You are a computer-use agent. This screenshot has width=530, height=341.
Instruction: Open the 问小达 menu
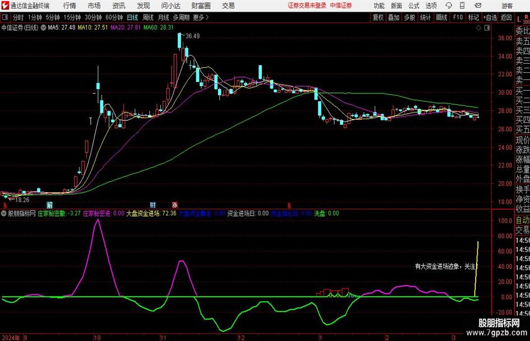click(170, 6)
